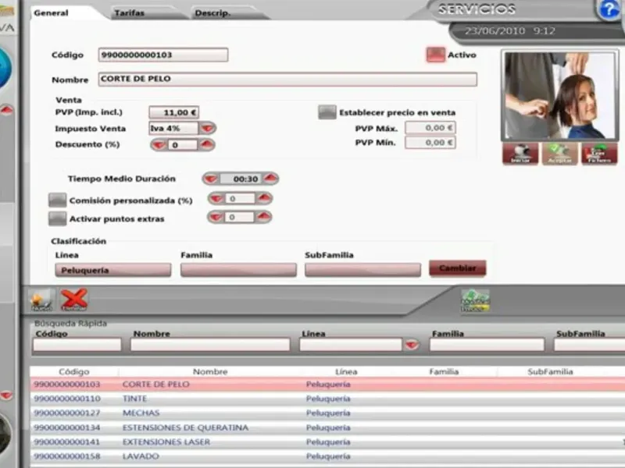
Task: Select the MECHAS service row
Action: 327,413
